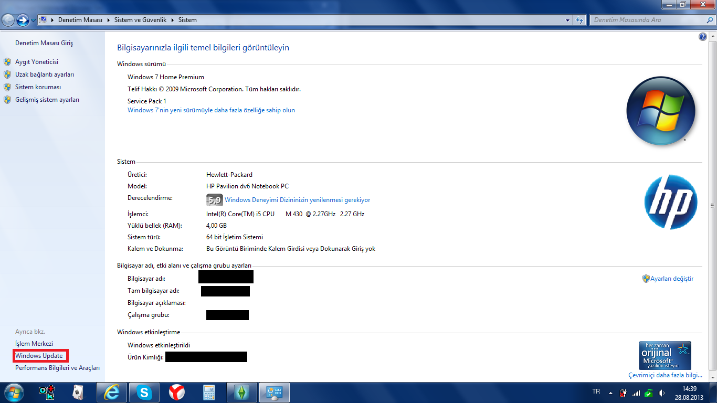Expand the recent pages history dropdown arrow
The height and width of the screenshot is (403, 717).
point(34,20)
